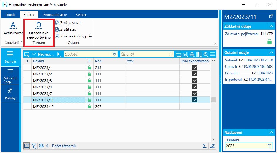The width and height of the screenshot is (277, 153).
Task: Click the cubes icon in list toolbar
Action: [192, 54]
